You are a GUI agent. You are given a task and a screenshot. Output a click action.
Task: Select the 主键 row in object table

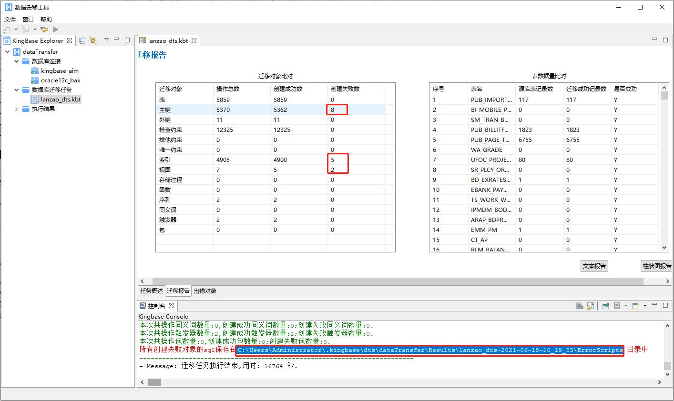click(x=270, y=110)
